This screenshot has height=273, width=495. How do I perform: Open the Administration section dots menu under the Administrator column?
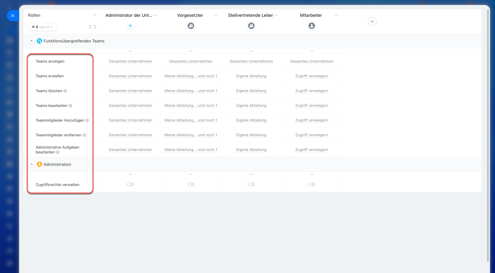130,175
